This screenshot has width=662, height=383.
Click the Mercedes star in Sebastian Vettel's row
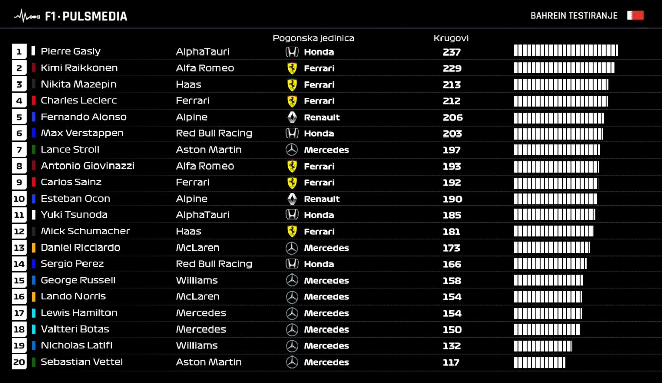[x=292, y=362]
